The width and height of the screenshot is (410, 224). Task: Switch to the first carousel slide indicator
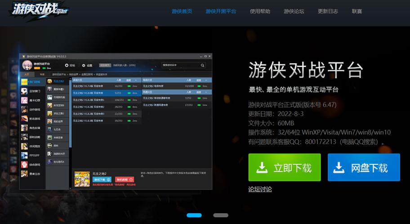pyautogui.click(x=194, y=215)
